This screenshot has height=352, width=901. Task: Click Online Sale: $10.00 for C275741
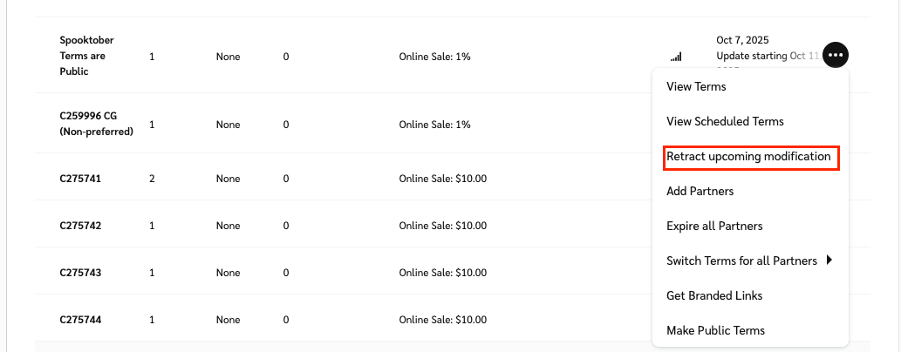[442, 179]
